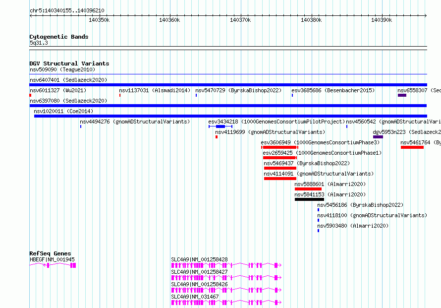Viewport: 441px width, 308px height.
Task: Select the nsv1020011 (Coe2014) blue bar
Action: pos(230,116)
